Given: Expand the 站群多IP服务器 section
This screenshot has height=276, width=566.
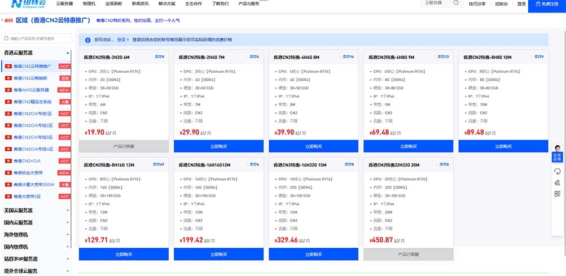Looking at the screenshot, I should 68,259.
